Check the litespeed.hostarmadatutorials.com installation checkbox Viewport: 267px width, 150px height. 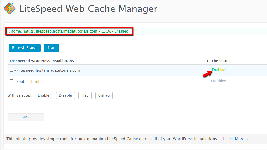11,70
